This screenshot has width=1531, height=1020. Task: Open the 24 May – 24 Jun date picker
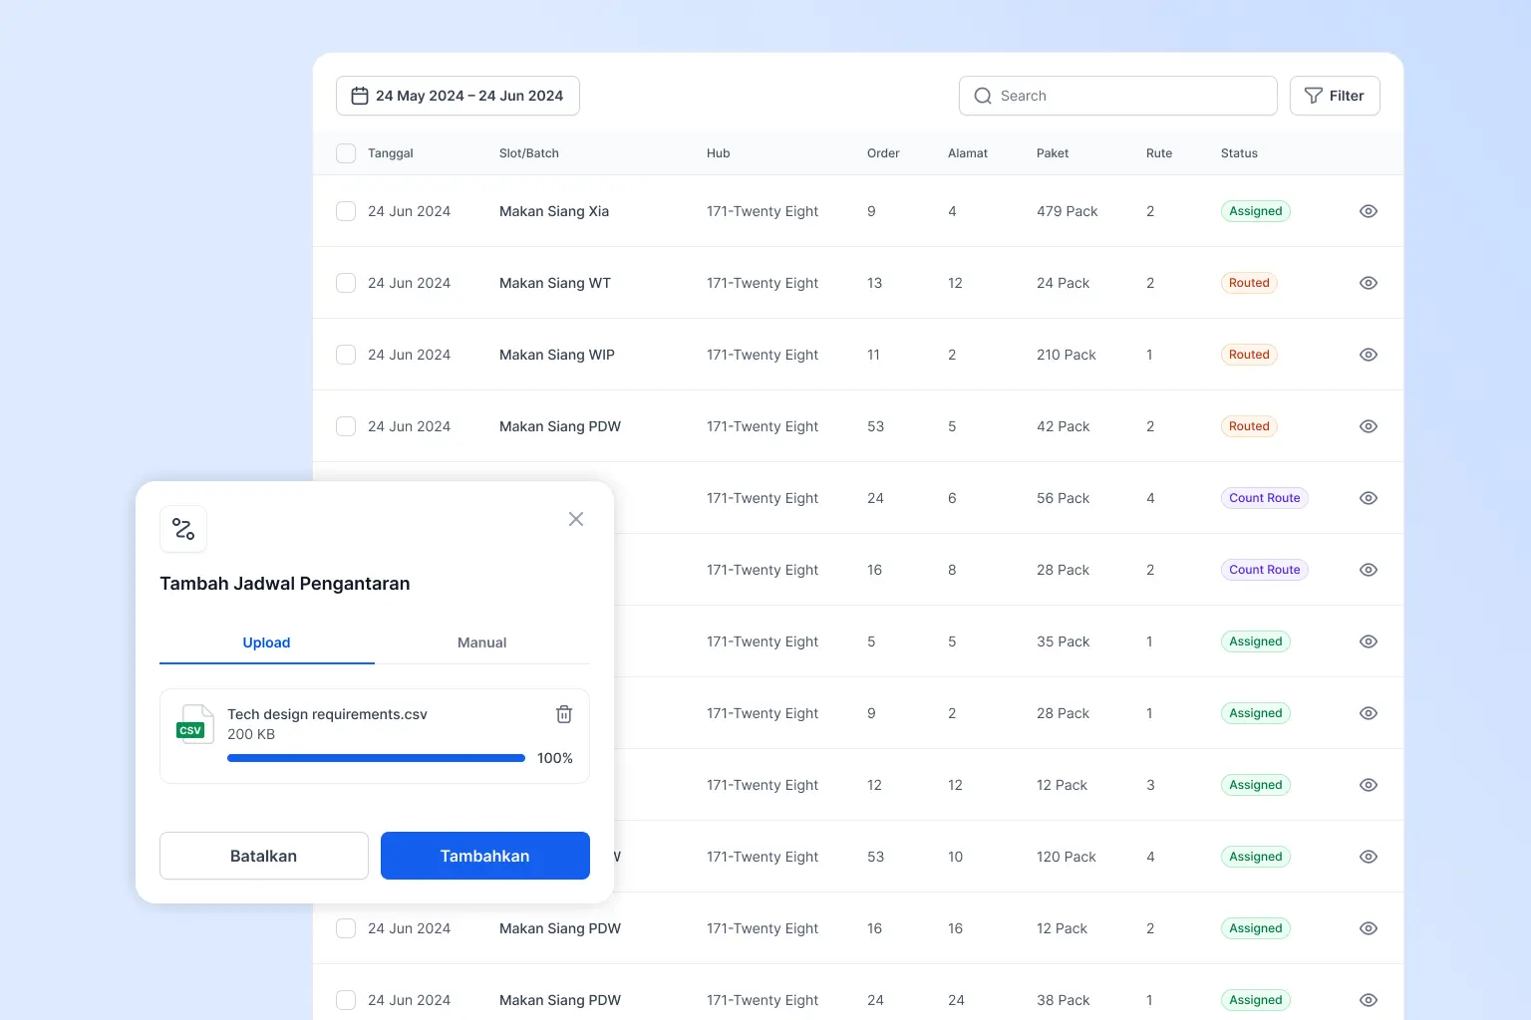pos(458,96)
